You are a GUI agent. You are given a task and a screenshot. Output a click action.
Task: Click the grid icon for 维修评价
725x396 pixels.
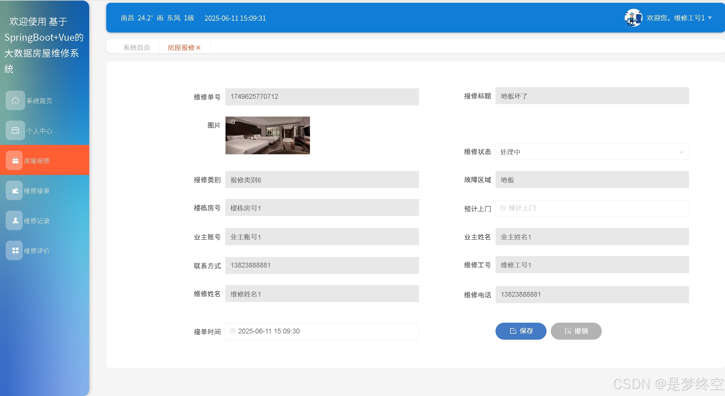(15, 251)
